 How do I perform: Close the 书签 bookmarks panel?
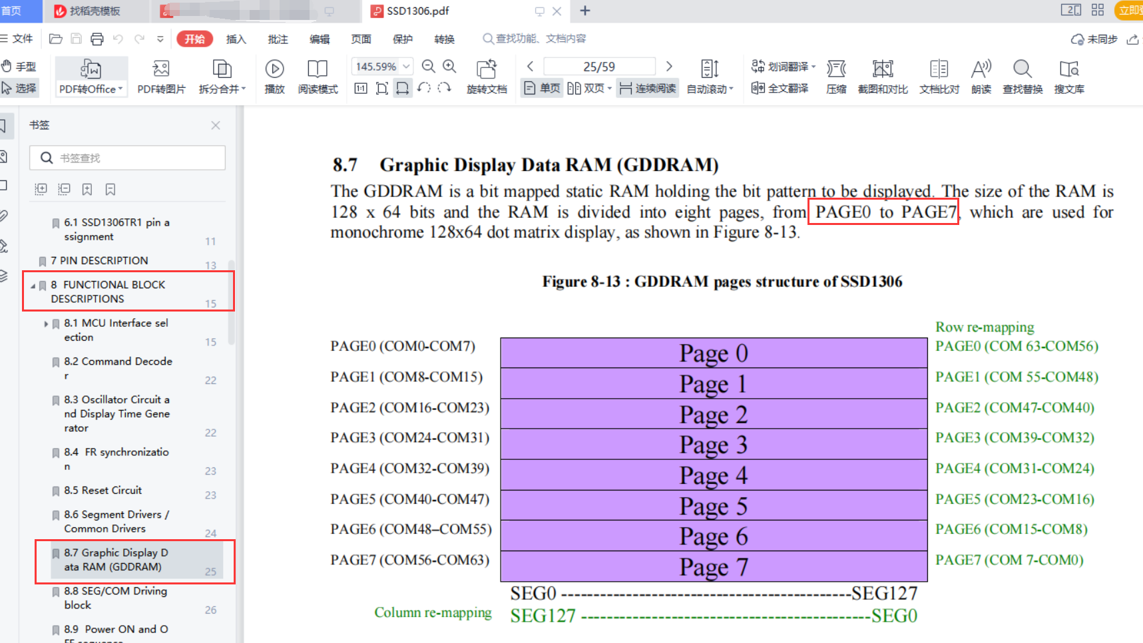pos(216,125)
